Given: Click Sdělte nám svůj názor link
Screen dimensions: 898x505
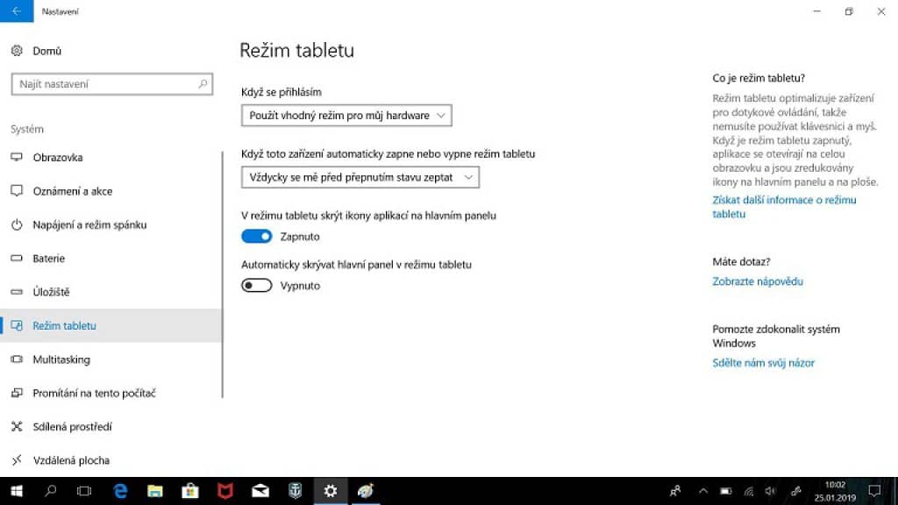Looking at the screenshot, I should click(x=763, y=363).
